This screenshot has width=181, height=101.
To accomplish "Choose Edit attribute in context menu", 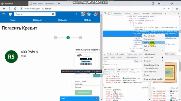I will tap(153, 39).
